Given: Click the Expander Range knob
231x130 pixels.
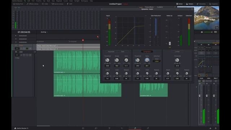Looking at the screenshot, I should [117, 60].
